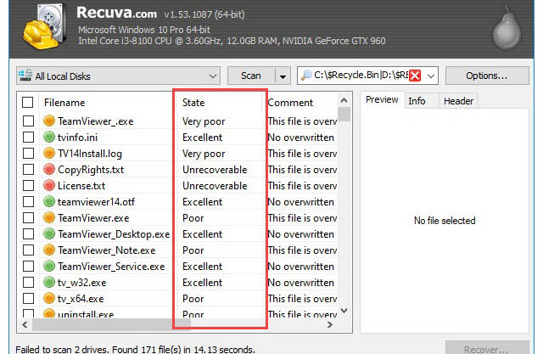Sort by the Comment column header
543x354 pixels.
tap(290, 103)
